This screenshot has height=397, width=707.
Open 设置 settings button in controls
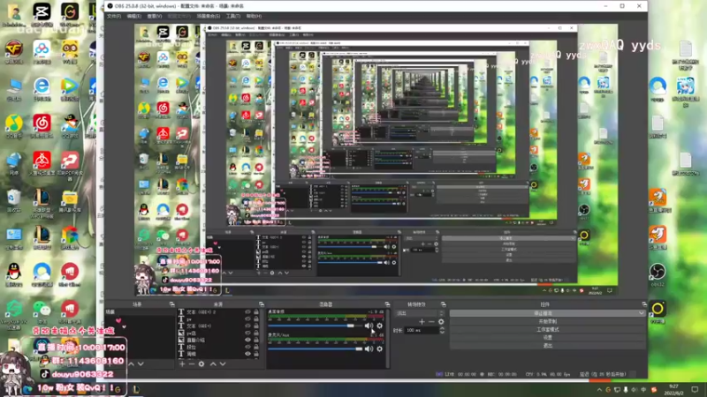tap(548, 338)
